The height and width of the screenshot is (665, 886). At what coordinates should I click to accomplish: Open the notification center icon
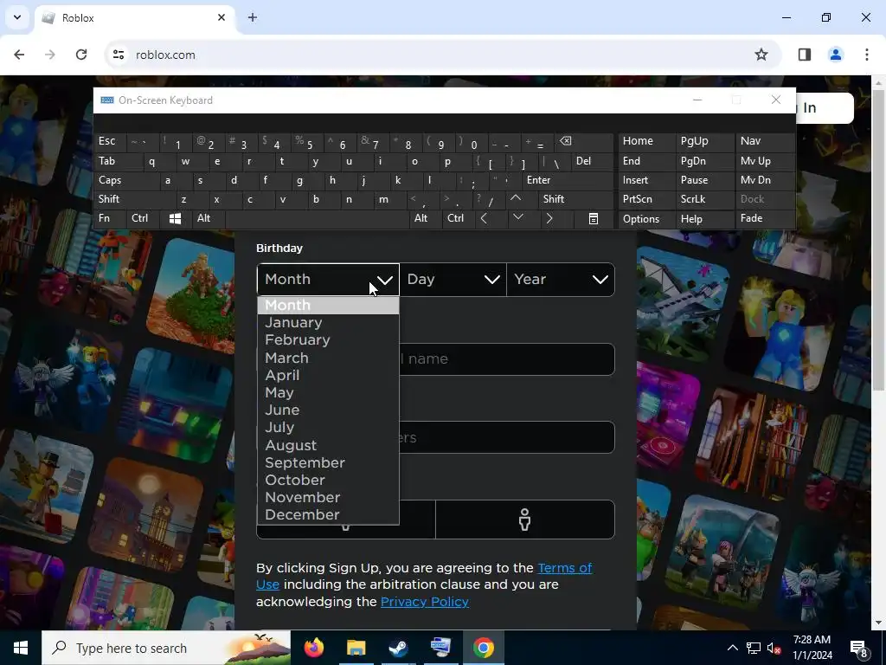coord(859,648)
